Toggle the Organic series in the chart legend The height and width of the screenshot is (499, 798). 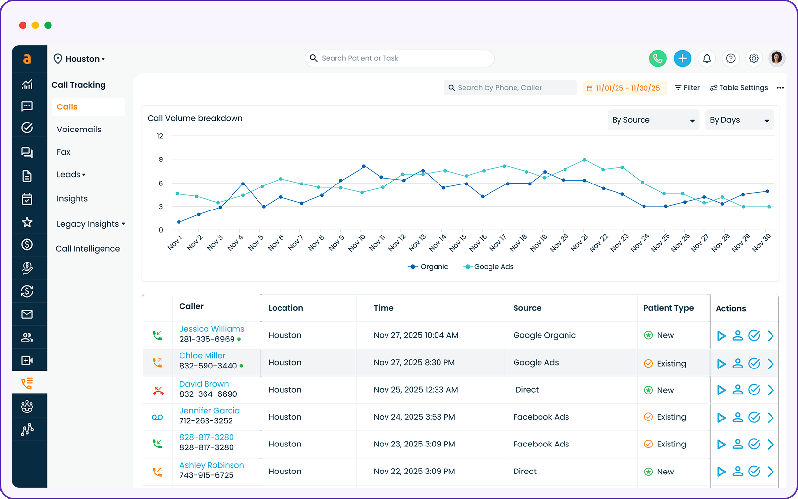(428, 266)
